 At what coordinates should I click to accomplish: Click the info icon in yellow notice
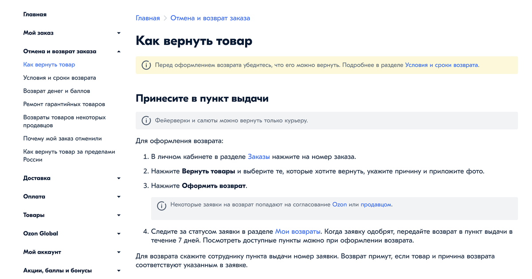coord(146,65)
